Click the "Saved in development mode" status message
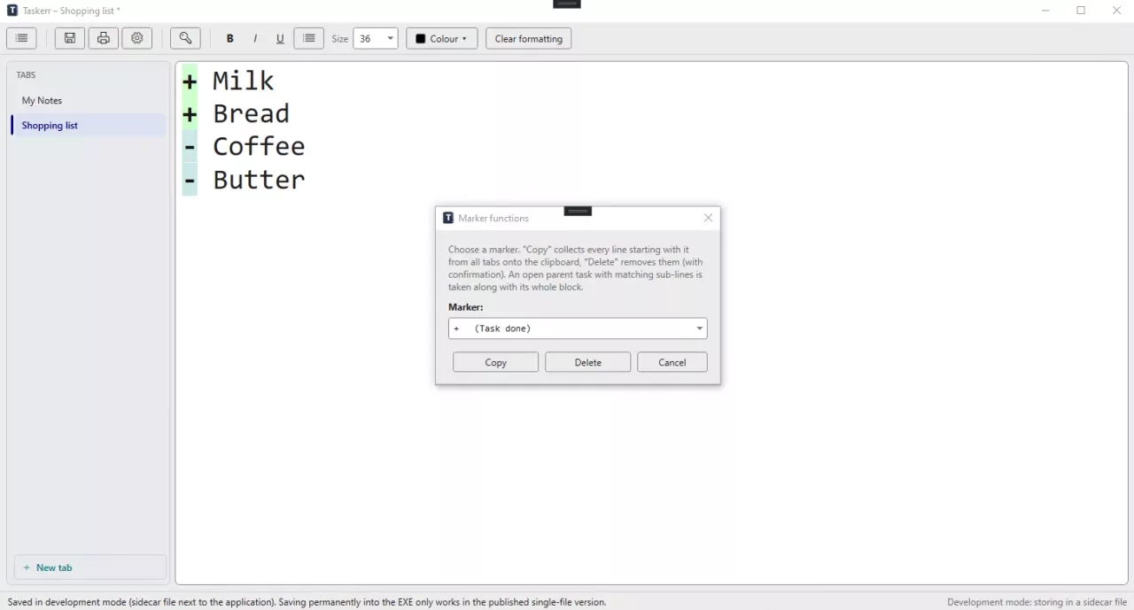Image resolution: width=1134 pixels, height=610 pixels. tap(307, 602)
